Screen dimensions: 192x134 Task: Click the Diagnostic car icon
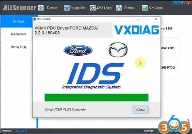pyautogui.click(x=67, y=8)
